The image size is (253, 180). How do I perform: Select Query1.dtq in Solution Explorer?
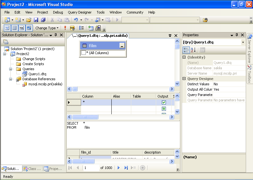37,74
